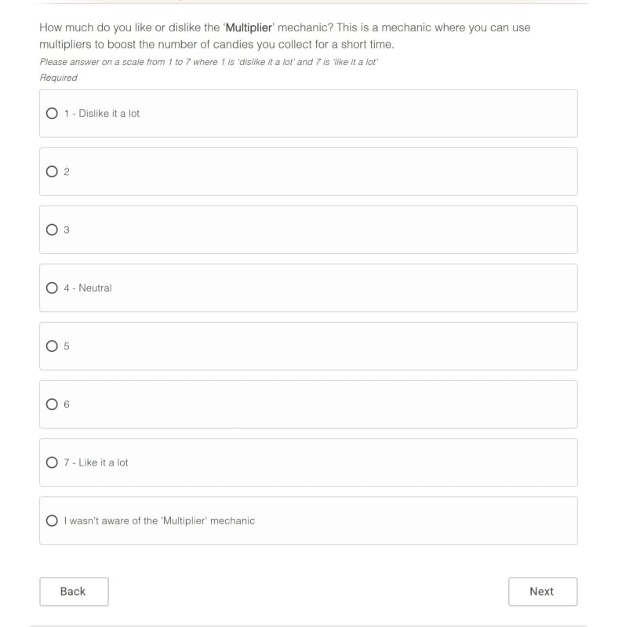Viewport: 629px width, 627px height.
Task: Click the italic 'Required' text
Action: [x=59, y=78]
